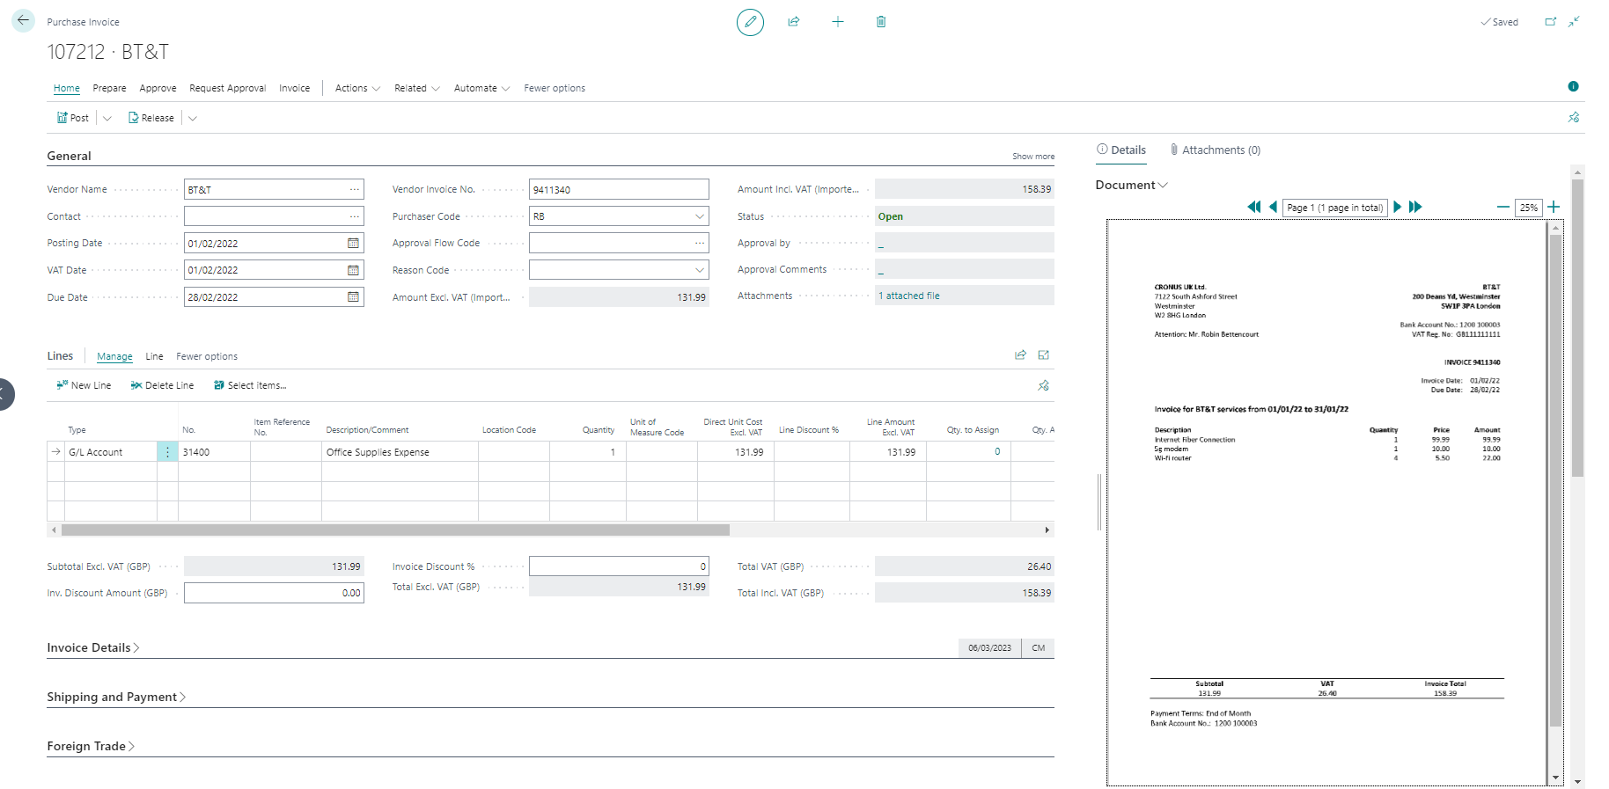Open the Actions menu
Screen dimensions: 1609x789
pos(357,88)
